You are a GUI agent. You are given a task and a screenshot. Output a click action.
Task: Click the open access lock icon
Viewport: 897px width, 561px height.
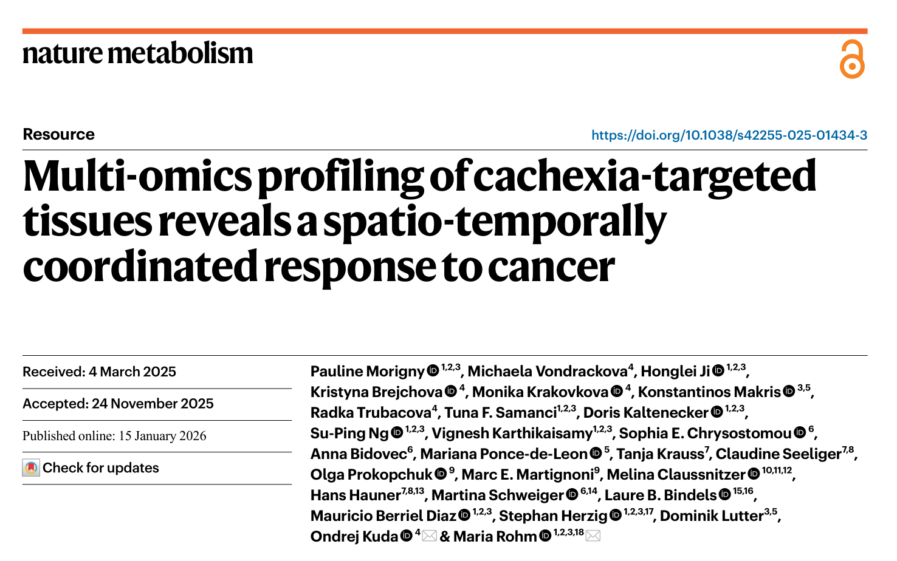[851, 59]
